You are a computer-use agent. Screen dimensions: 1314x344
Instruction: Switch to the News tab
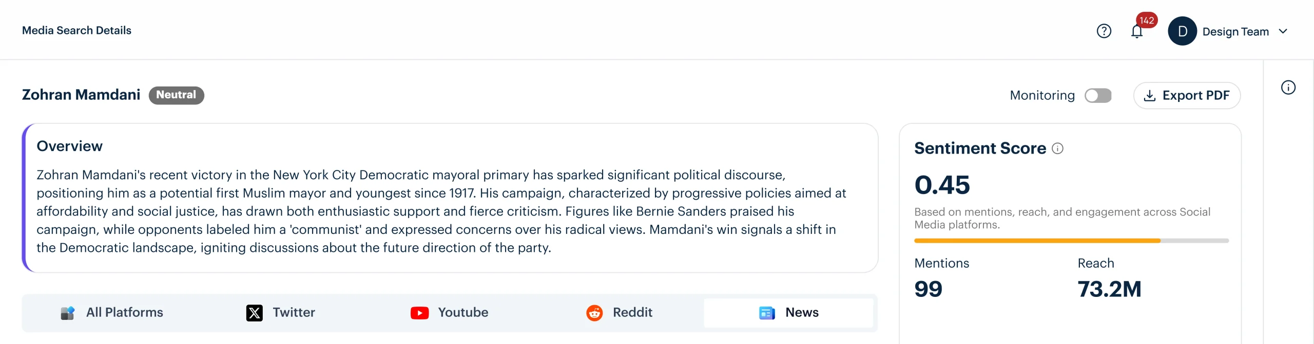pyautogui.click(x=788, y=313)
